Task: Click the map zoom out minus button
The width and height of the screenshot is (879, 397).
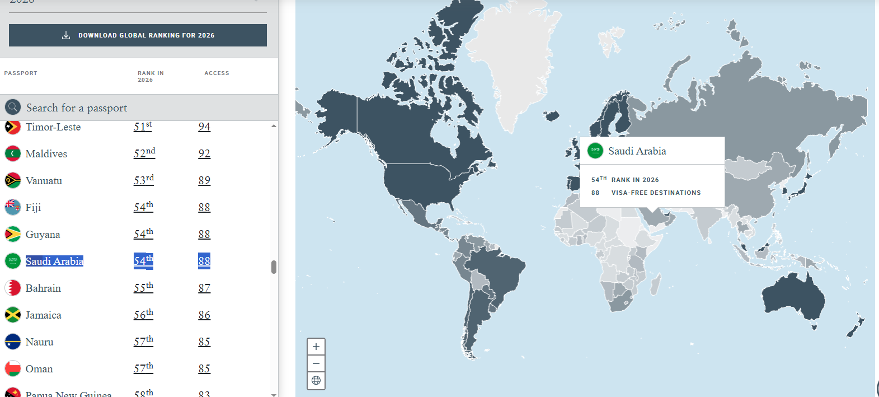Action: click(x=316, y=363)
